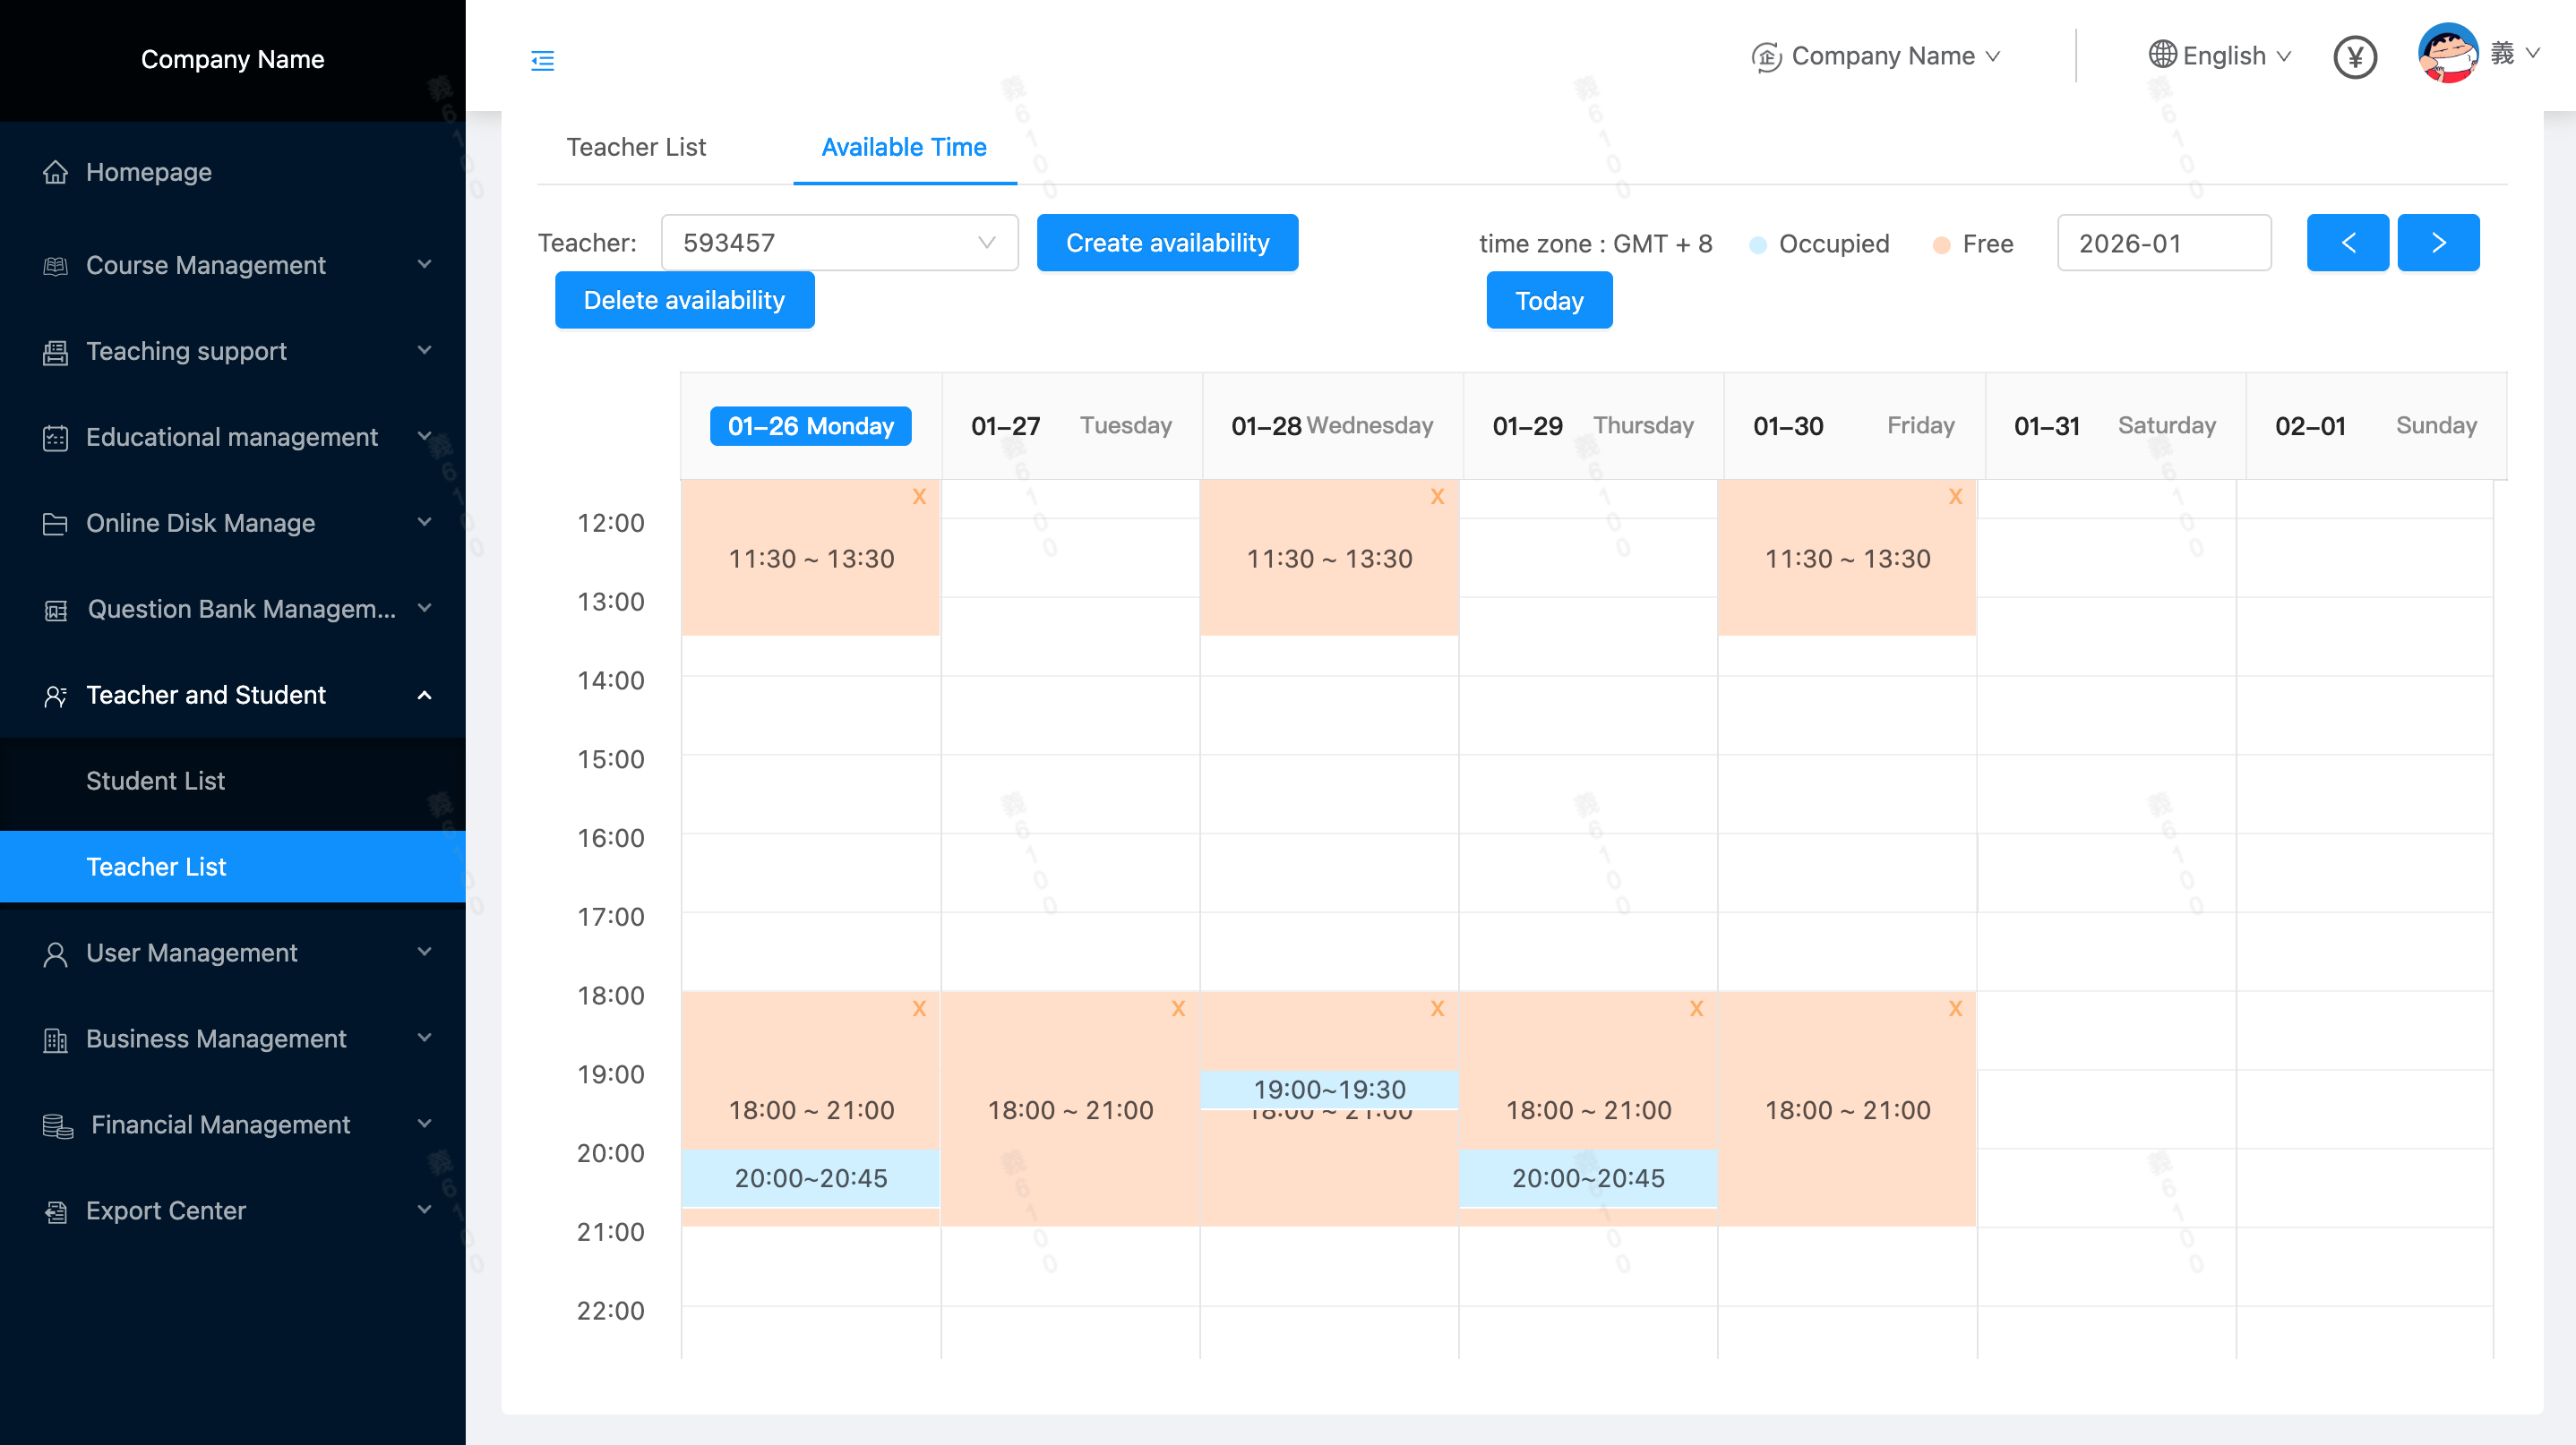Go to the previous week arrow
This screenshot has height=1445, width=2576.
tap(2347, 243)
